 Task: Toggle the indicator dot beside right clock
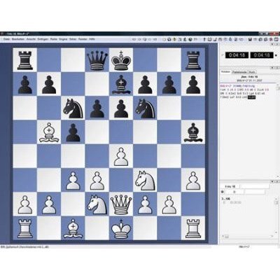click(x=276, y=55)
